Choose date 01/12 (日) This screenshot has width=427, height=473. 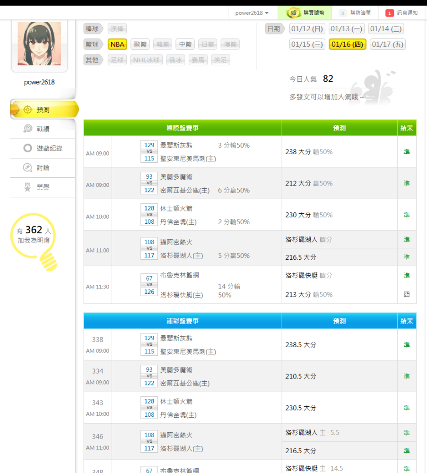coord(307,29)
